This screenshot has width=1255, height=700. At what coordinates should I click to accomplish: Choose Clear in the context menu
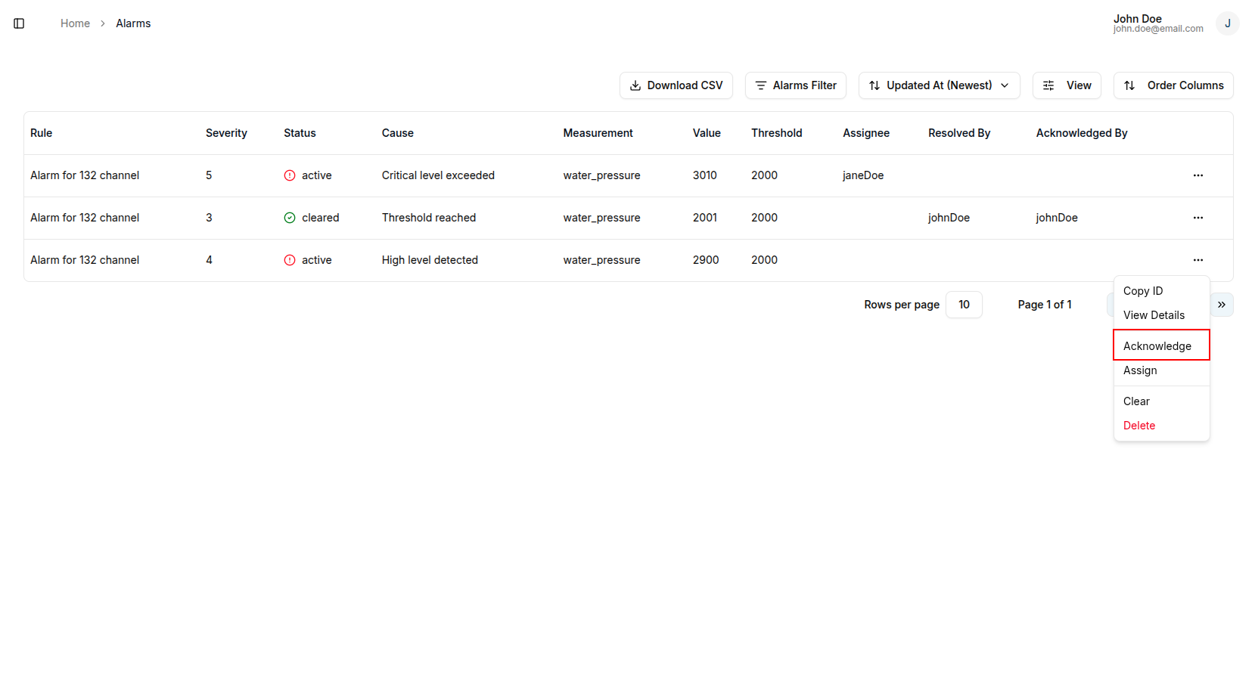click(x=1136, y=401)
